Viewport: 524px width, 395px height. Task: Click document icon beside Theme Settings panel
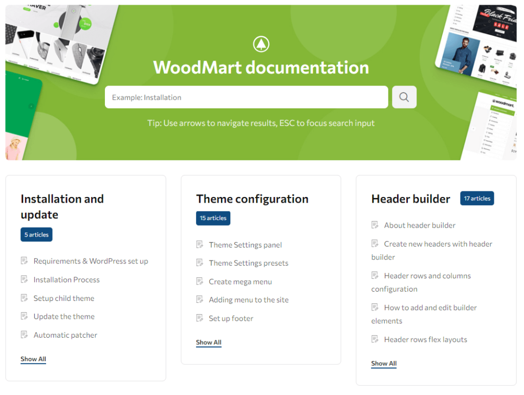point(200,245)
